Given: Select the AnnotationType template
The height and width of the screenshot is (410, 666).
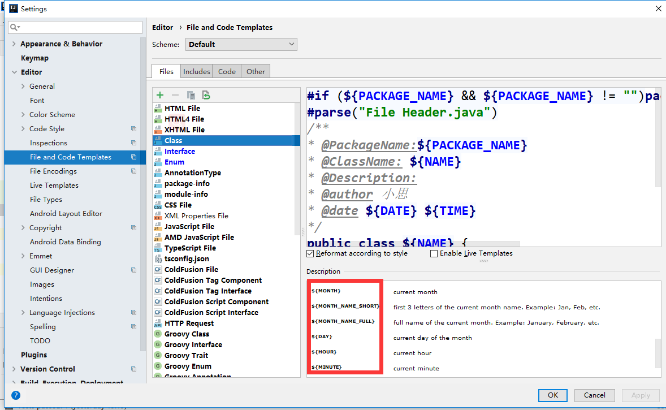Looking at the screenshot, I should tap(193, 173).
